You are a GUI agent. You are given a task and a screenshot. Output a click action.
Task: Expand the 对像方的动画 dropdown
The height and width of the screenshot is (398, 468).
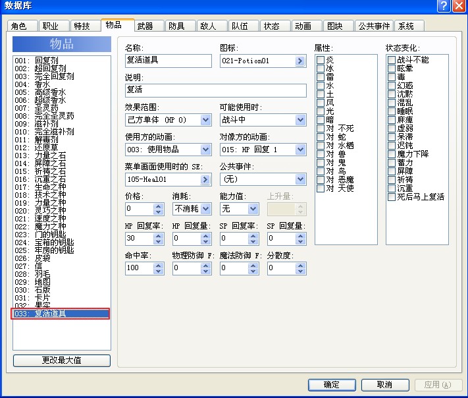click(300, 150)
